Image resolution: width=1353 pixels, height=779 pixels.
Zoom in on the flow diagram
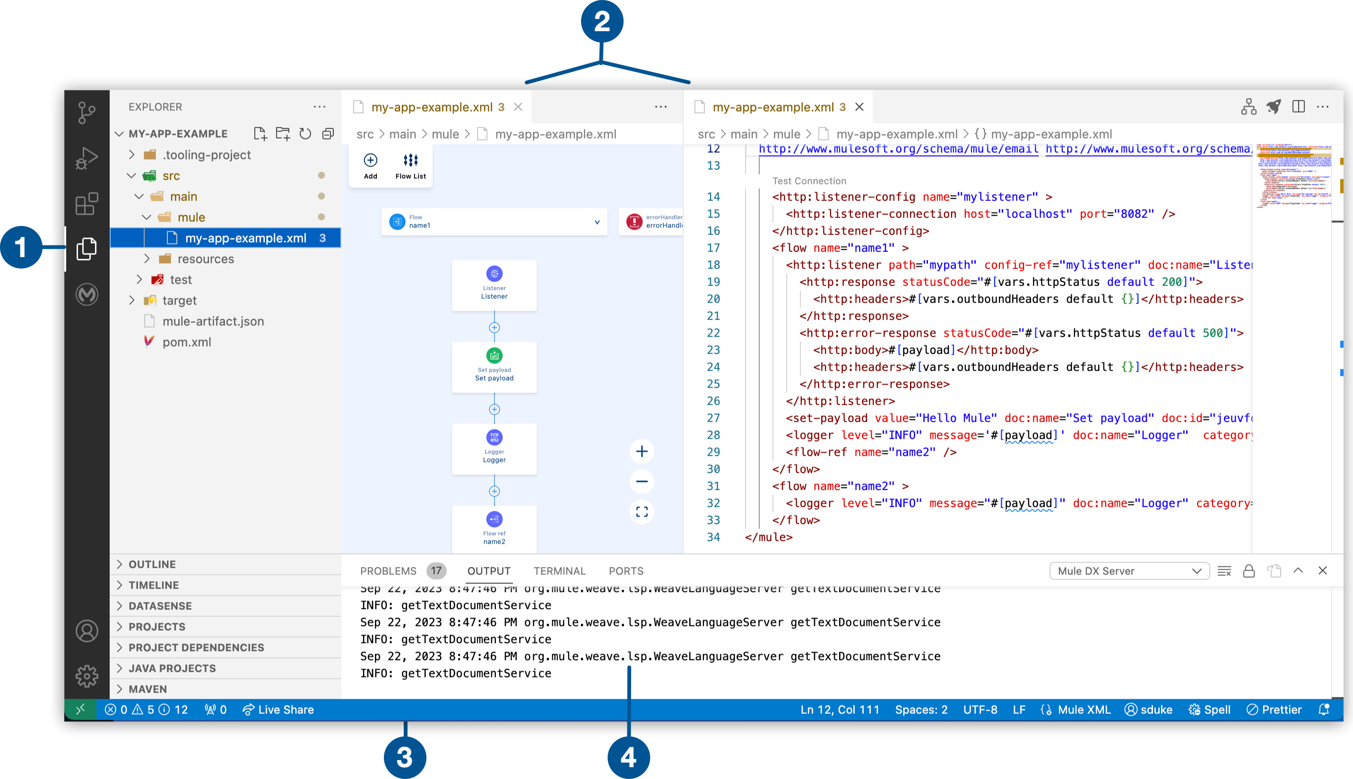[x=642, y=451]
